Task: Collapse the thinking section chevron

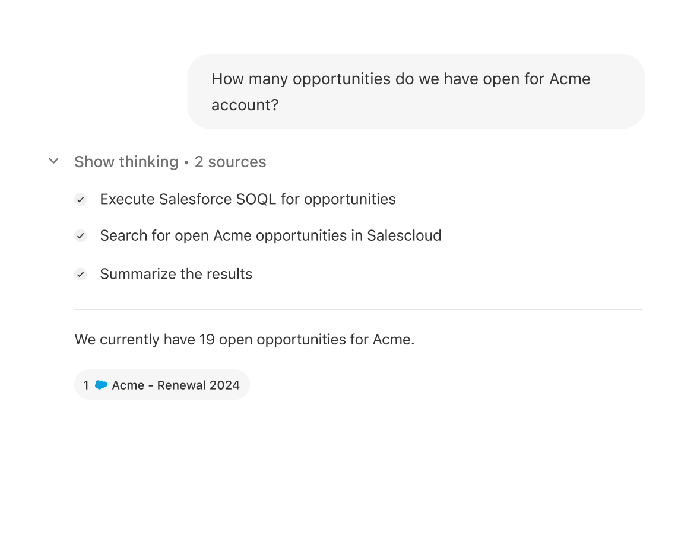Action: (53, 161)
